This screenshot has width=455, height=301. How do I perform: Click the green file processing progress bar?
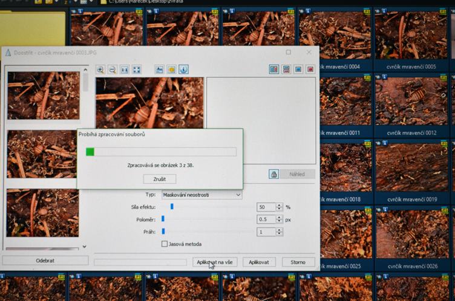[x=161, y=152]
